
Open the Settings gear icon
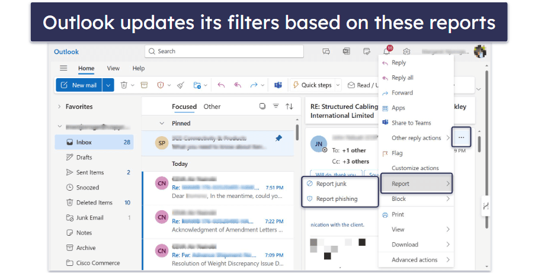click(x=406, y=52)
